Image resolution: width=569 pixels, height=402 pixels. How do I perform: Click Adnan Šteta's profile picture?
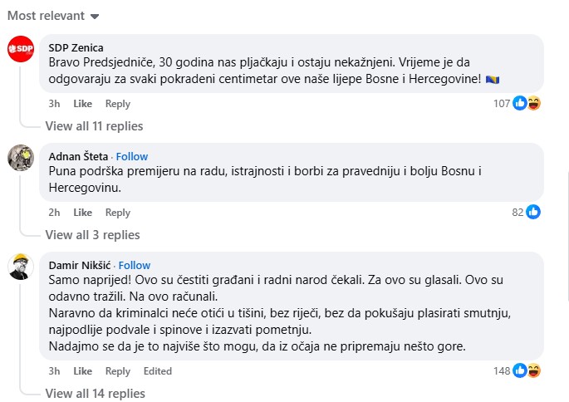coord(20,158)
